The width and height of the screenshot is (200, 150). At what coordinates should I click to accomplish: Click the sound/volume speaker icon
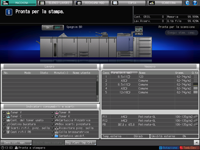(187, 3)
